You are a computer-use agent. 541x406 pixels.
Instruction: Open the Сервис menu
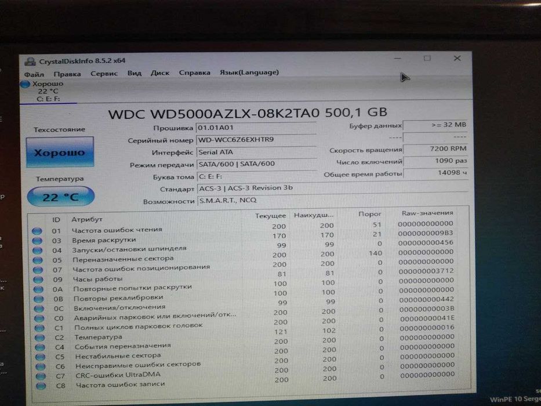pos(104,74)
